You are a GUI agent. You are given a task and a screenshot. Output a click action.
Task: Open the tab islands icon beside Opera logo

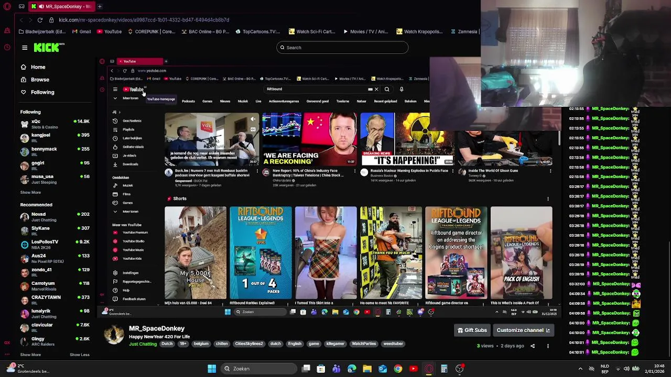coord(21,6)
